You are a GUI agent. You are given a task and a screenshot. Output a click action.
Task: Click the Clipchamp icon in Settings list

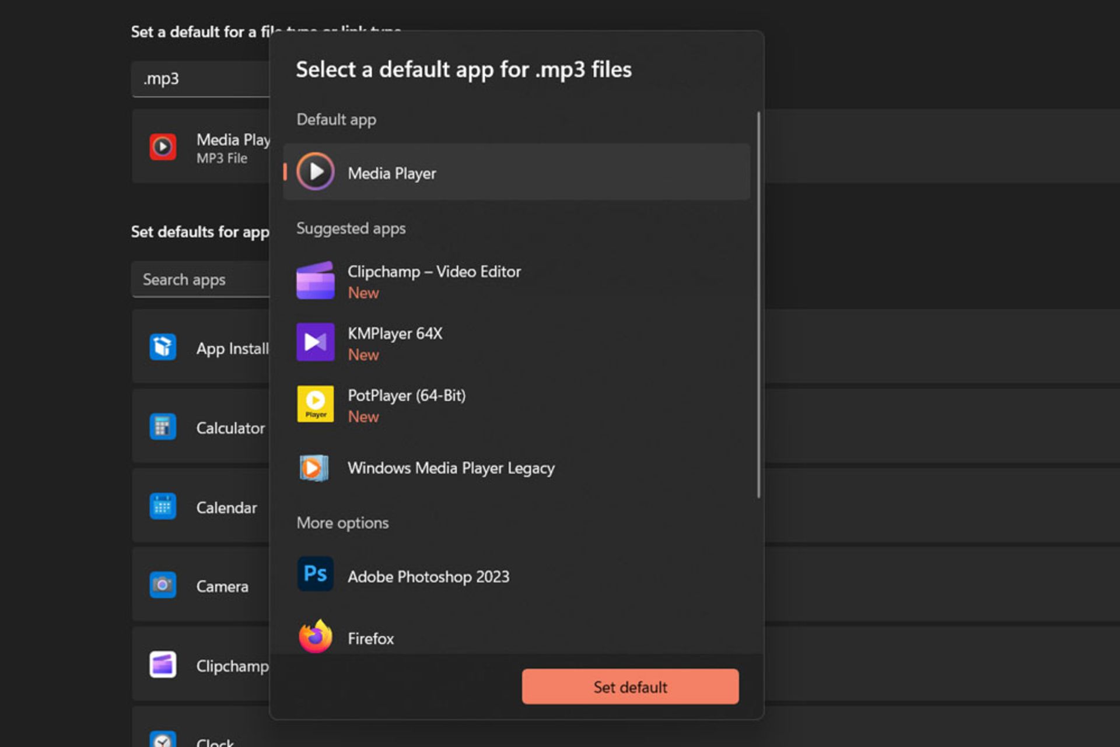tap(163, 665)
